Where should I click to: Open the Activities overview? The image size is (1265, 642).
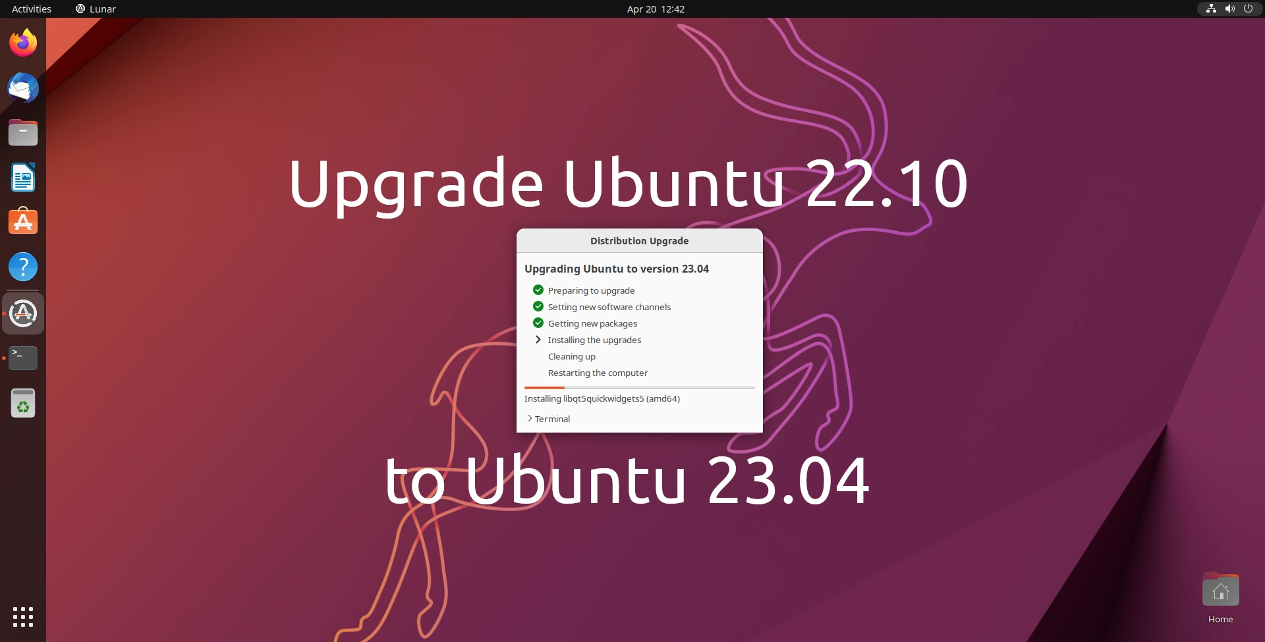pyautogui.click(x=30, y=9)
